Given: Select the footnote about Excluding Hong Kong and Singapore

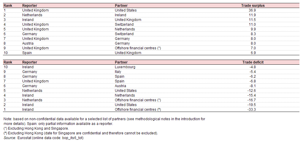Looking at the screenshot, I should pos(36,128).
